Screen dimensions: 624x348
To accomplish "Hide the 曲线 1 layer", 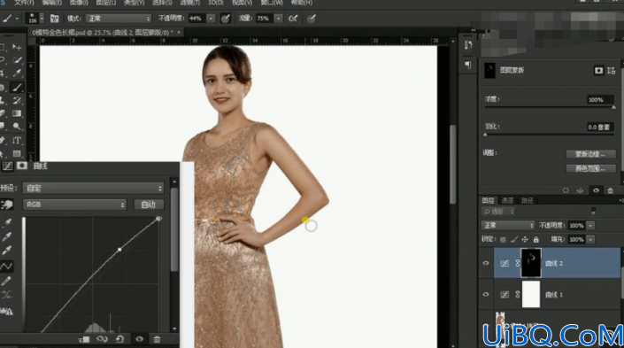I will [486, 294].
